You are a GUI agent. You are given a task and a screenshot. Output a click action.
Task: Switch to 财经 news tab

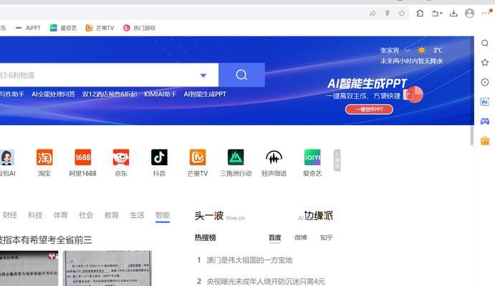coord(10,215)
